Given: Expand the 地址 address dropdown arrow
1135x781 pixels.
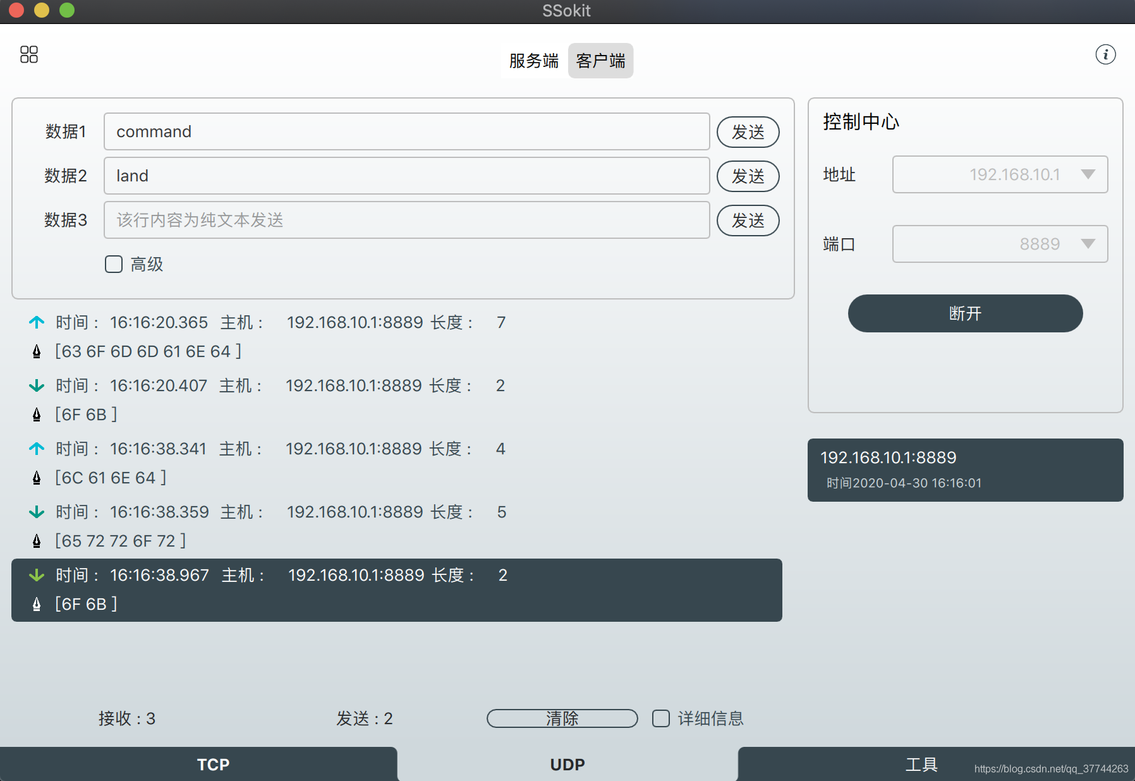Looking at the screenshot, I should (1088, 174).
